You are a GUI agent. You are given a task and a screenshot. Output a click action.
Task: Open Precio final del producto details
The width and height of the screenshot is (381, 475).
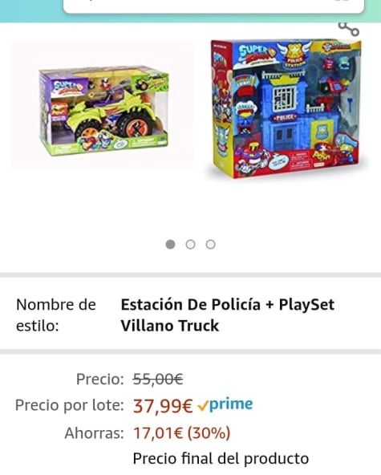point(221,458)
